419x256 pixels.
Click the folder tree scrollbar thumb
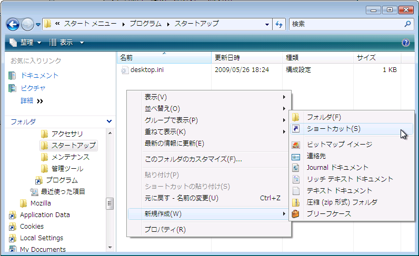coord(109,203)
